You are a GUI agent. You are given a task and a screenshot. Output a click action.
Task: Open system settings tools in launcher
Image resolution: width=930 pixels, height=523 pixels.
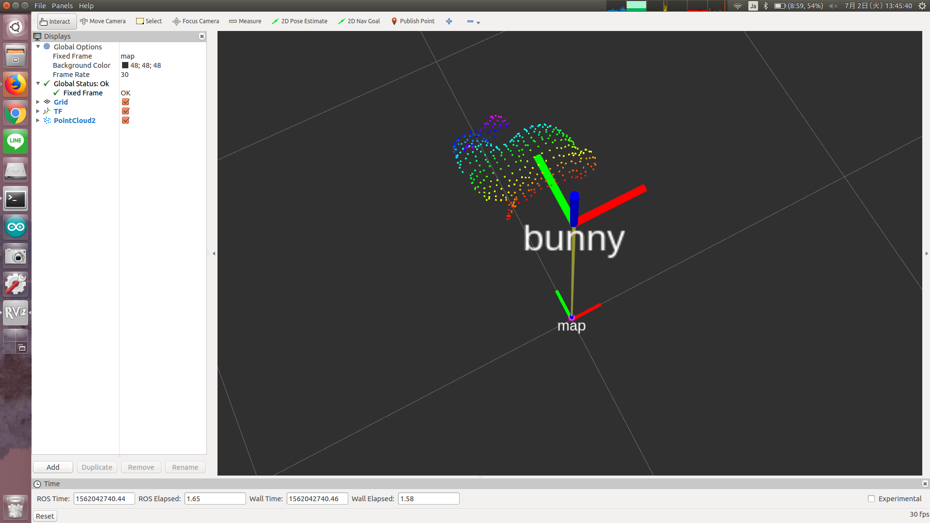click(x=15, y=284)
